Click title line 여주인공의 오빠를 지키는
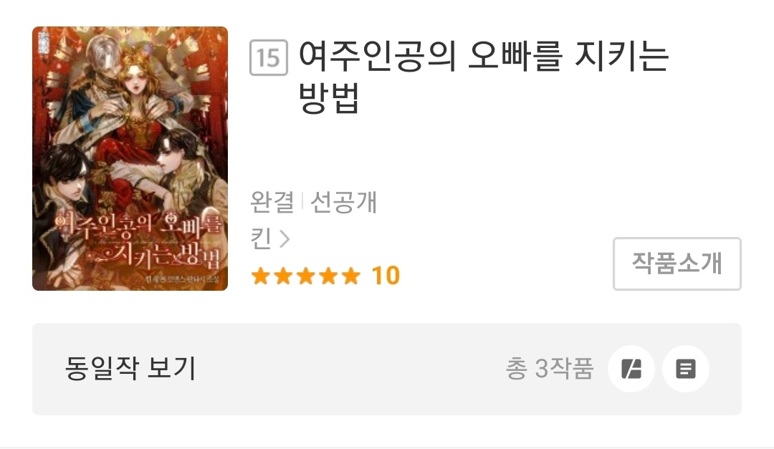 [483, 57]
